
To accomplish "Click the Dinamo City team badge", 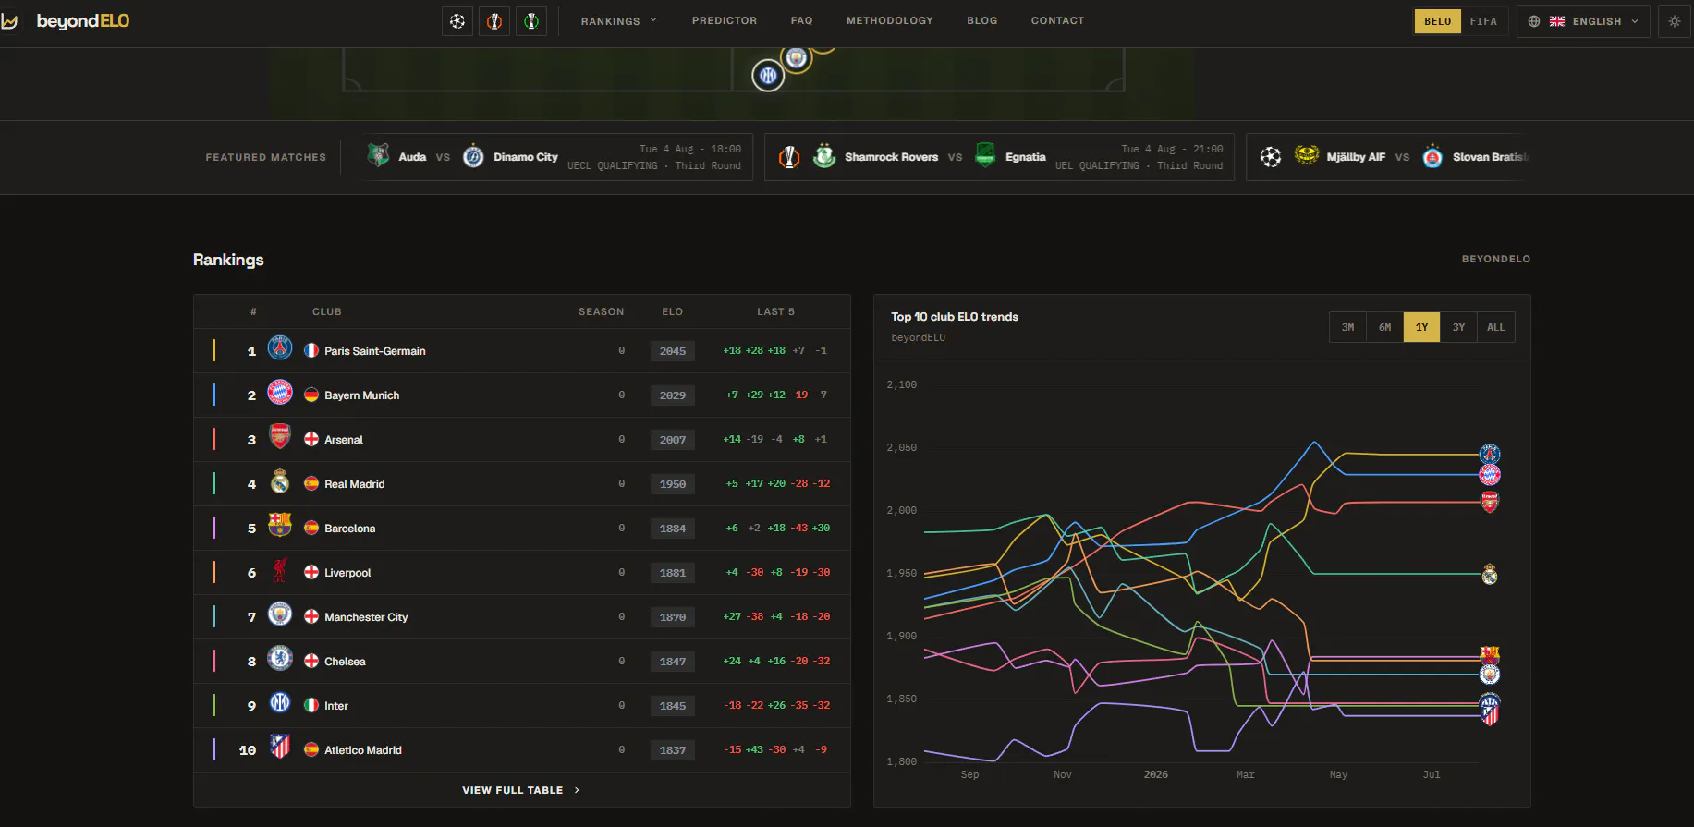I will coord(473,156).
